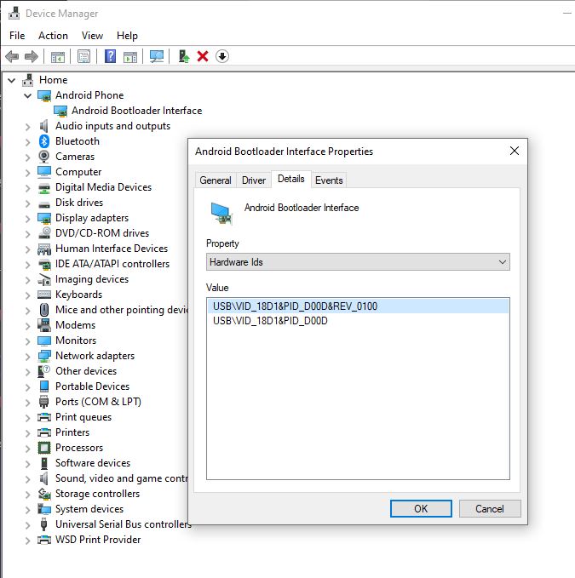Open the View menu

(x=92, y=36)
